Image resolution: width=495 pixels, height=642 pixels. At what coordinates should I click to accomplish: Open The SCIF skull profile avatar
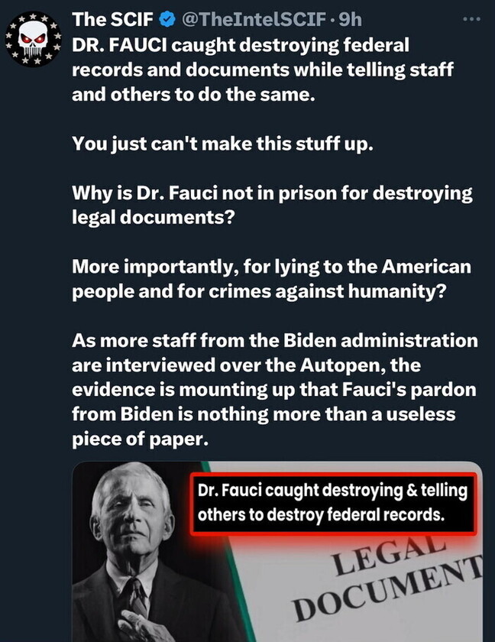click(34, 40)
